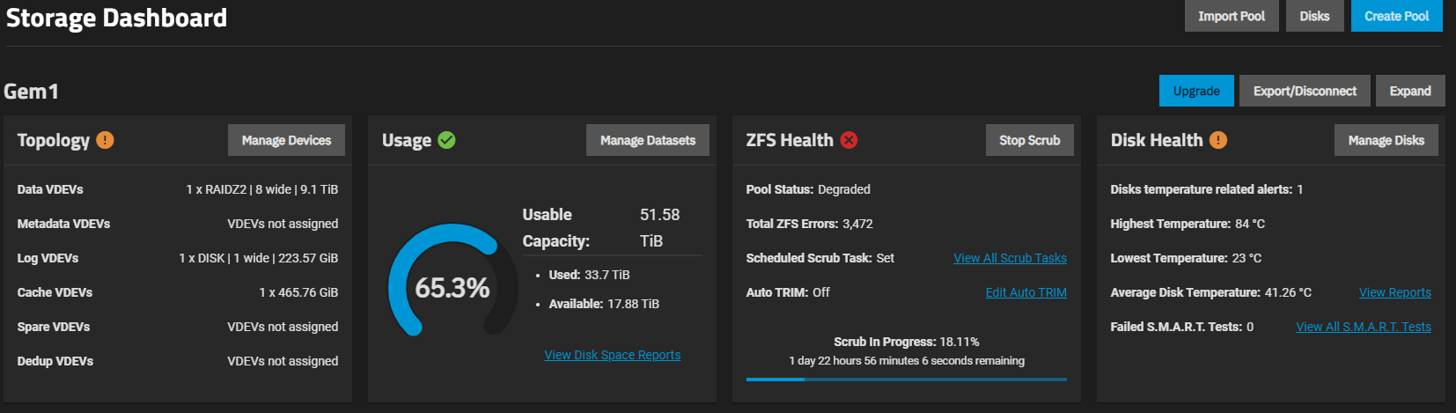This screenshot has height=413, width=1456.
Task: Click the Usable Capacity 51.58 TiB value
Action: pyautogui.click(x=659, y=227)
